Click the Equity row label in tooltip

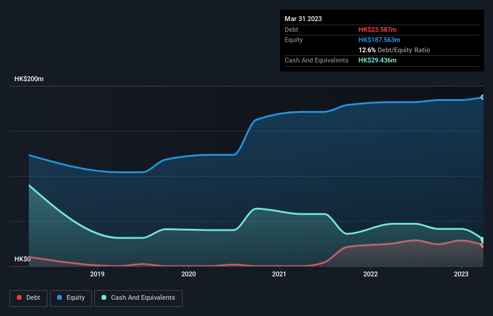pyautogui.click(x=294, y=40)
